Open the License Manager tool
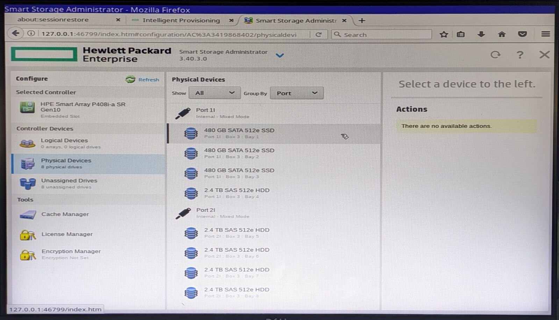The width and height of the screenshot is (559, 320). pyautogui.click(x=67, y=234)
